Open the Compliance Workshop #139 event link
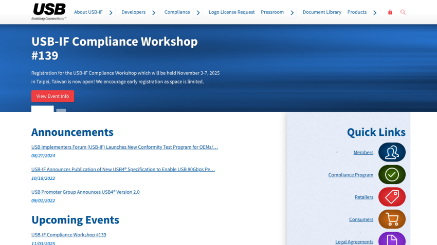The image size is (437, 245). [68, 235]
